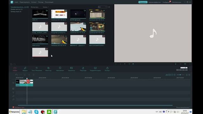
Task: Open the Registration menu
Action: 49,2
